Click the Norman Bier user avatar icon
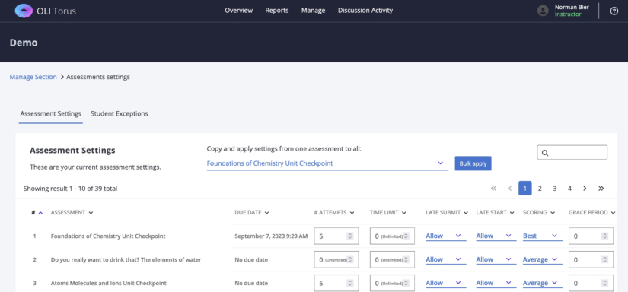628x292 pixels. (x=543, y=11)
